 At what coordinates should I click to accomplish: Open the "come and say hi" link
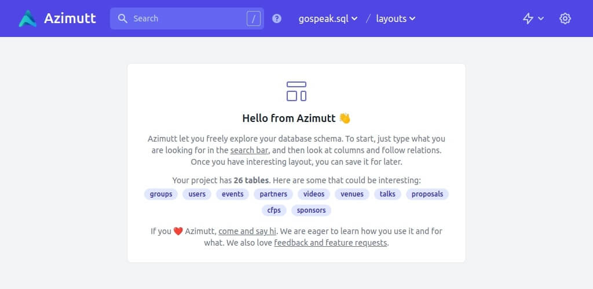247,231
